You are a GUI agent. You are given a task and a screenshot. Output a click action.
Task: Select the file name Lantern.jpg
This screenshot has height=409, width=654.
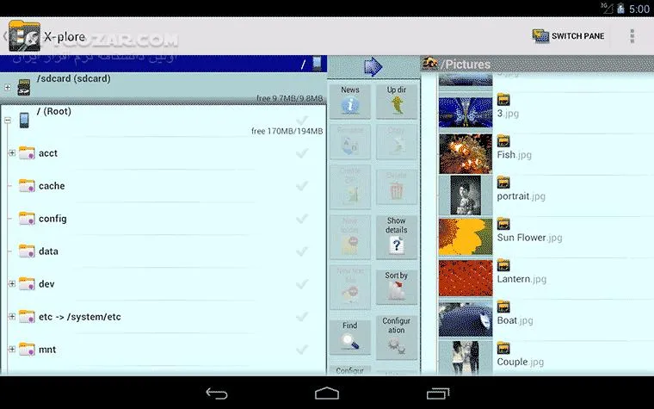pos(521,279)
